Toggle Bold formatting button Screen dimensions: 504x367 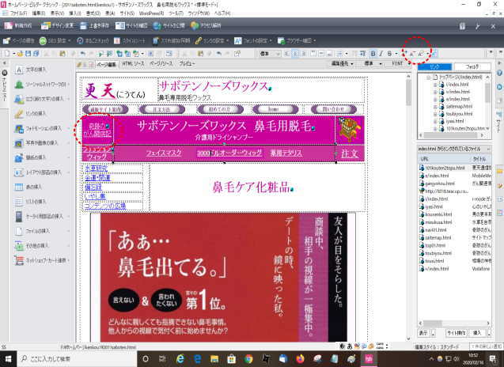coord(373,54)
